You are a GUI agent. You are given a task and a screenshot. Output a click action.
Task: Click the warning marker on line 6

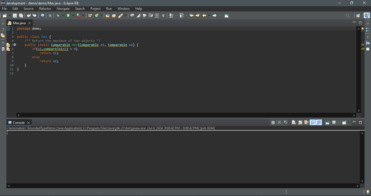click(8, 49)
